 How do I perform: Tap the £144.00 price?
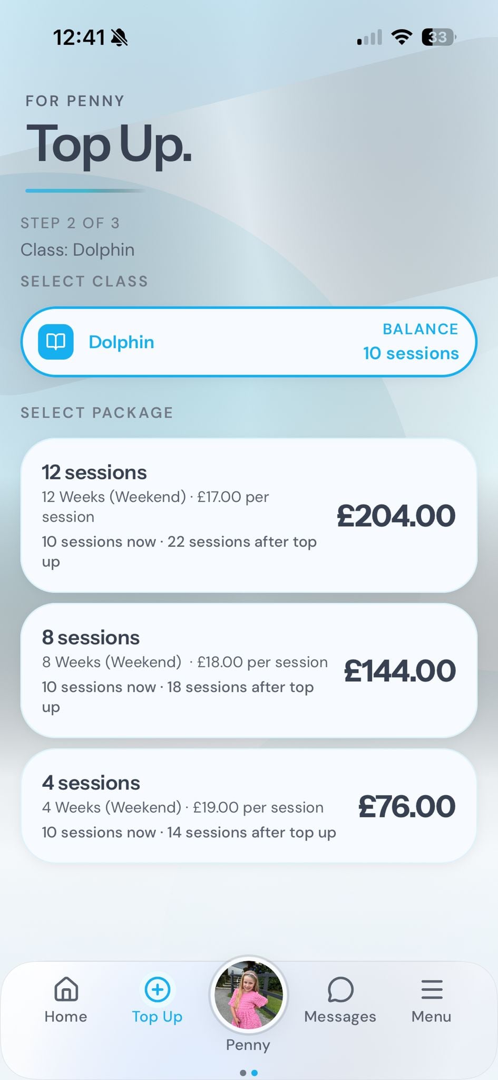pyautogui.click(x=399, y=670)
